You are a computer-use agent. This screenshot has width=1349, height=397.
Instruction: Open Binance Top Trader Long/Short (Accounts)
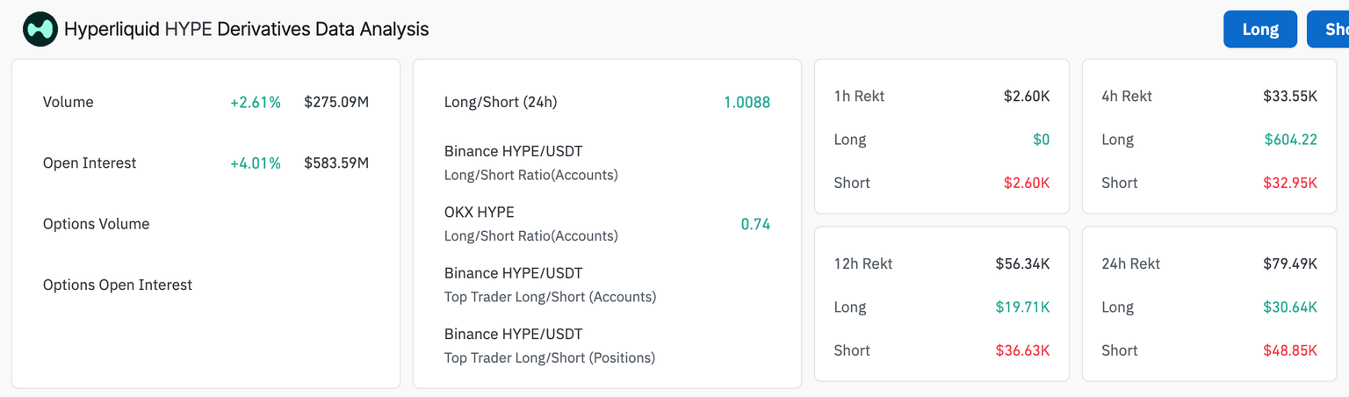coord(550,285)
